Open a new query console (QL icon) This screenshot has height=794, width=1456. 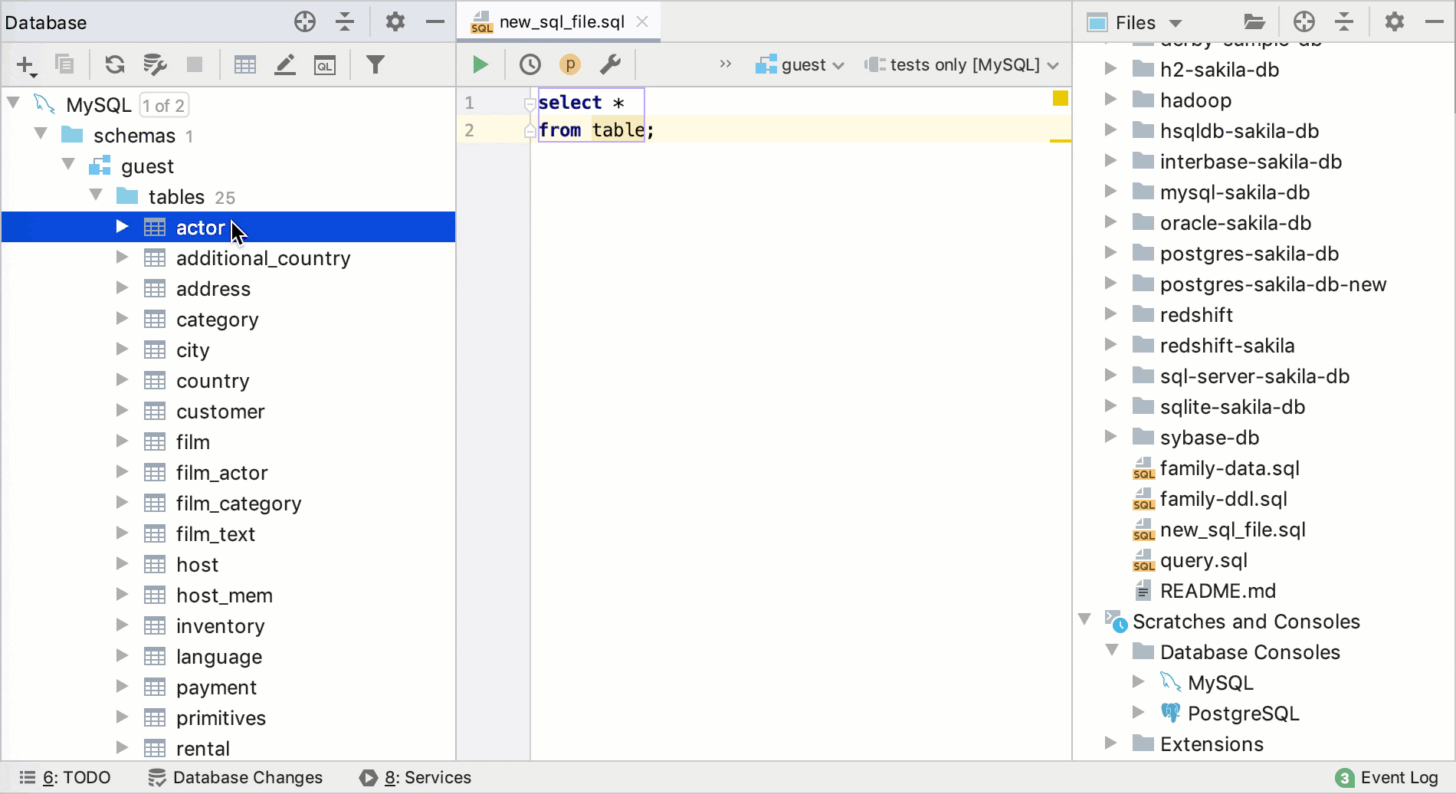tap(325, 64)
